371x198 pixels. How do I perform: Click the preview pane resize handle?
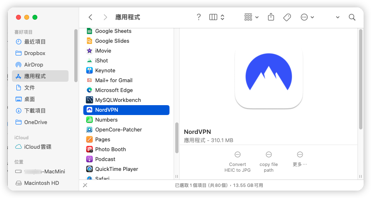[x=360, y=177]
